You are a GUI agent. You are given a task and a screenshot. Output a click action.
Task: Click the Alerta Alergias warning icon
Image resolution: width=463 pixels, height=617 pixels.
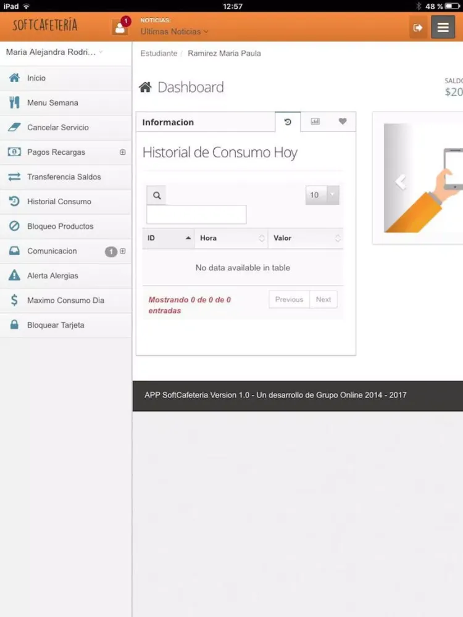pos(14,276)
